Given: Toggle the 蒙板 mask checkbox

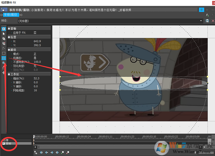Looking at the screenshot, I should tap(4, 143).
